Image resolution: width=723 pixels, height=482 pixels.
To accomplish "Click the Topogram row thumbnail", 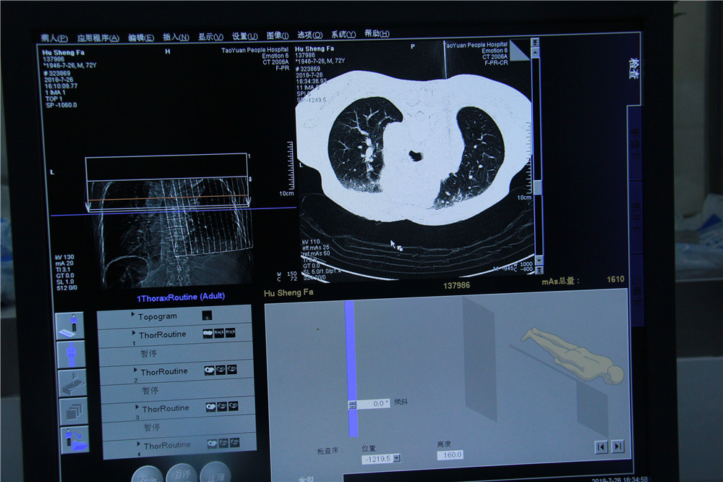I will tap(207, 316).
